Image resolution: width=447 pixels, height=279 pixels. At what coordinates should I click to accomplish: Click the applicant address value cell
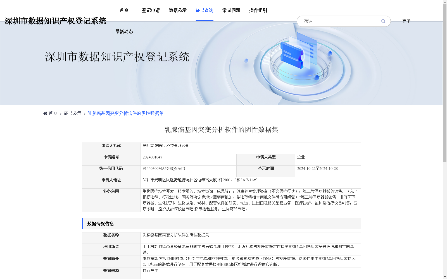(x=251, y=183)
